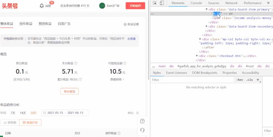Click the ::after pseudo-element node
Image resolution: width=273 pixels, height=137 pixels.
pyautogui.click(x=208, y=47)
